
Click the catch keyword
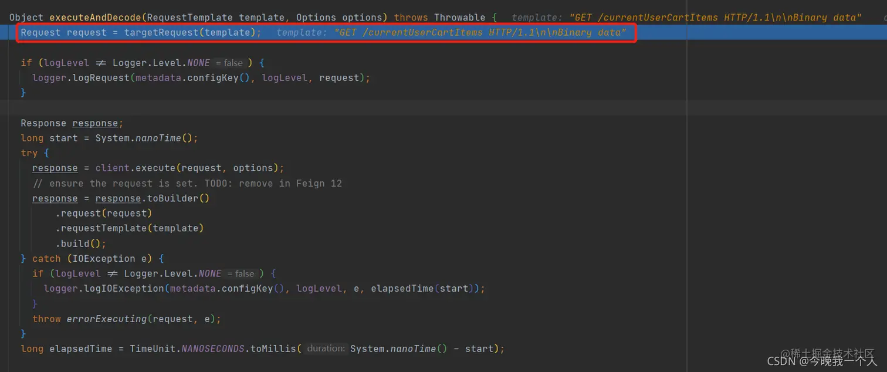pyautogui.click(x=46, y=259)
